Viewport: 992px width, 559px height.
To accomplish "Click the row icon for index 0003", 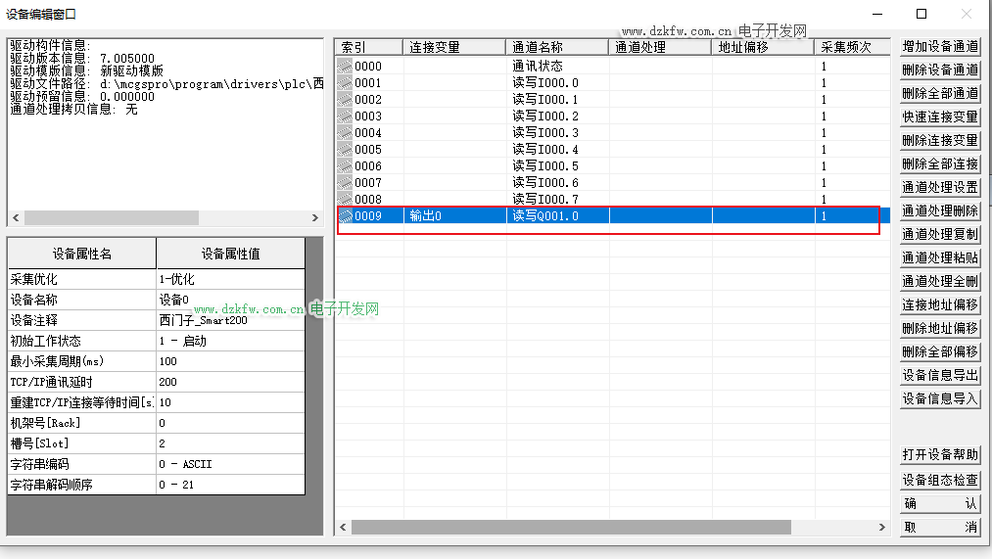I will (x=344, y=116).
